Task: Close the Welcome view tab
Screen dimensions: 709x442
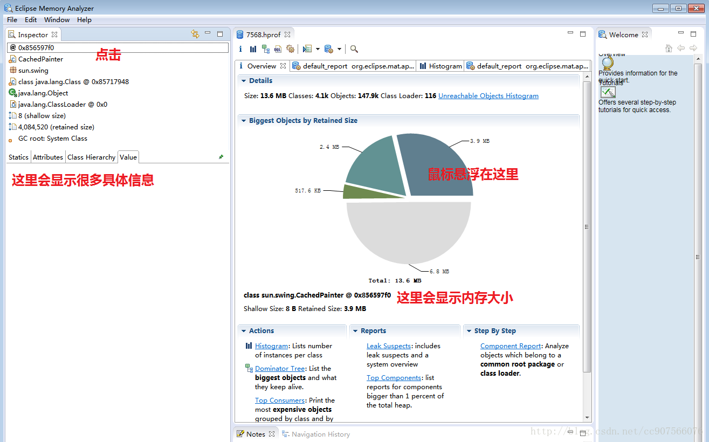Action: click(x=645, y=34)
